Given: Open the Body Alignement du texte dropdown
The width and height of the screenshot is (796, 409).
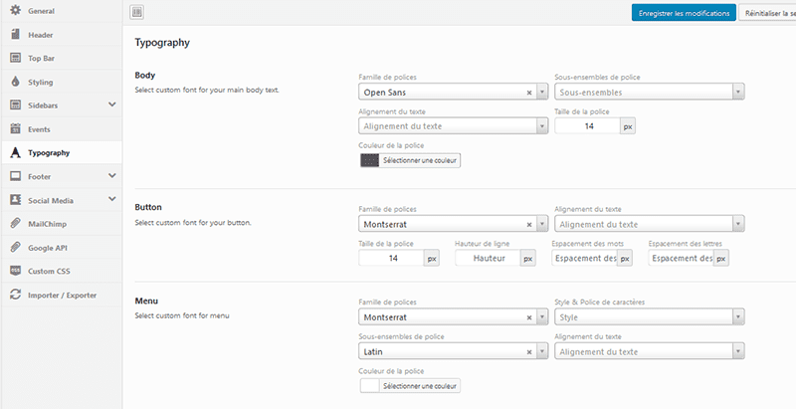Looking at the screenshot, I should pos(454,125).
